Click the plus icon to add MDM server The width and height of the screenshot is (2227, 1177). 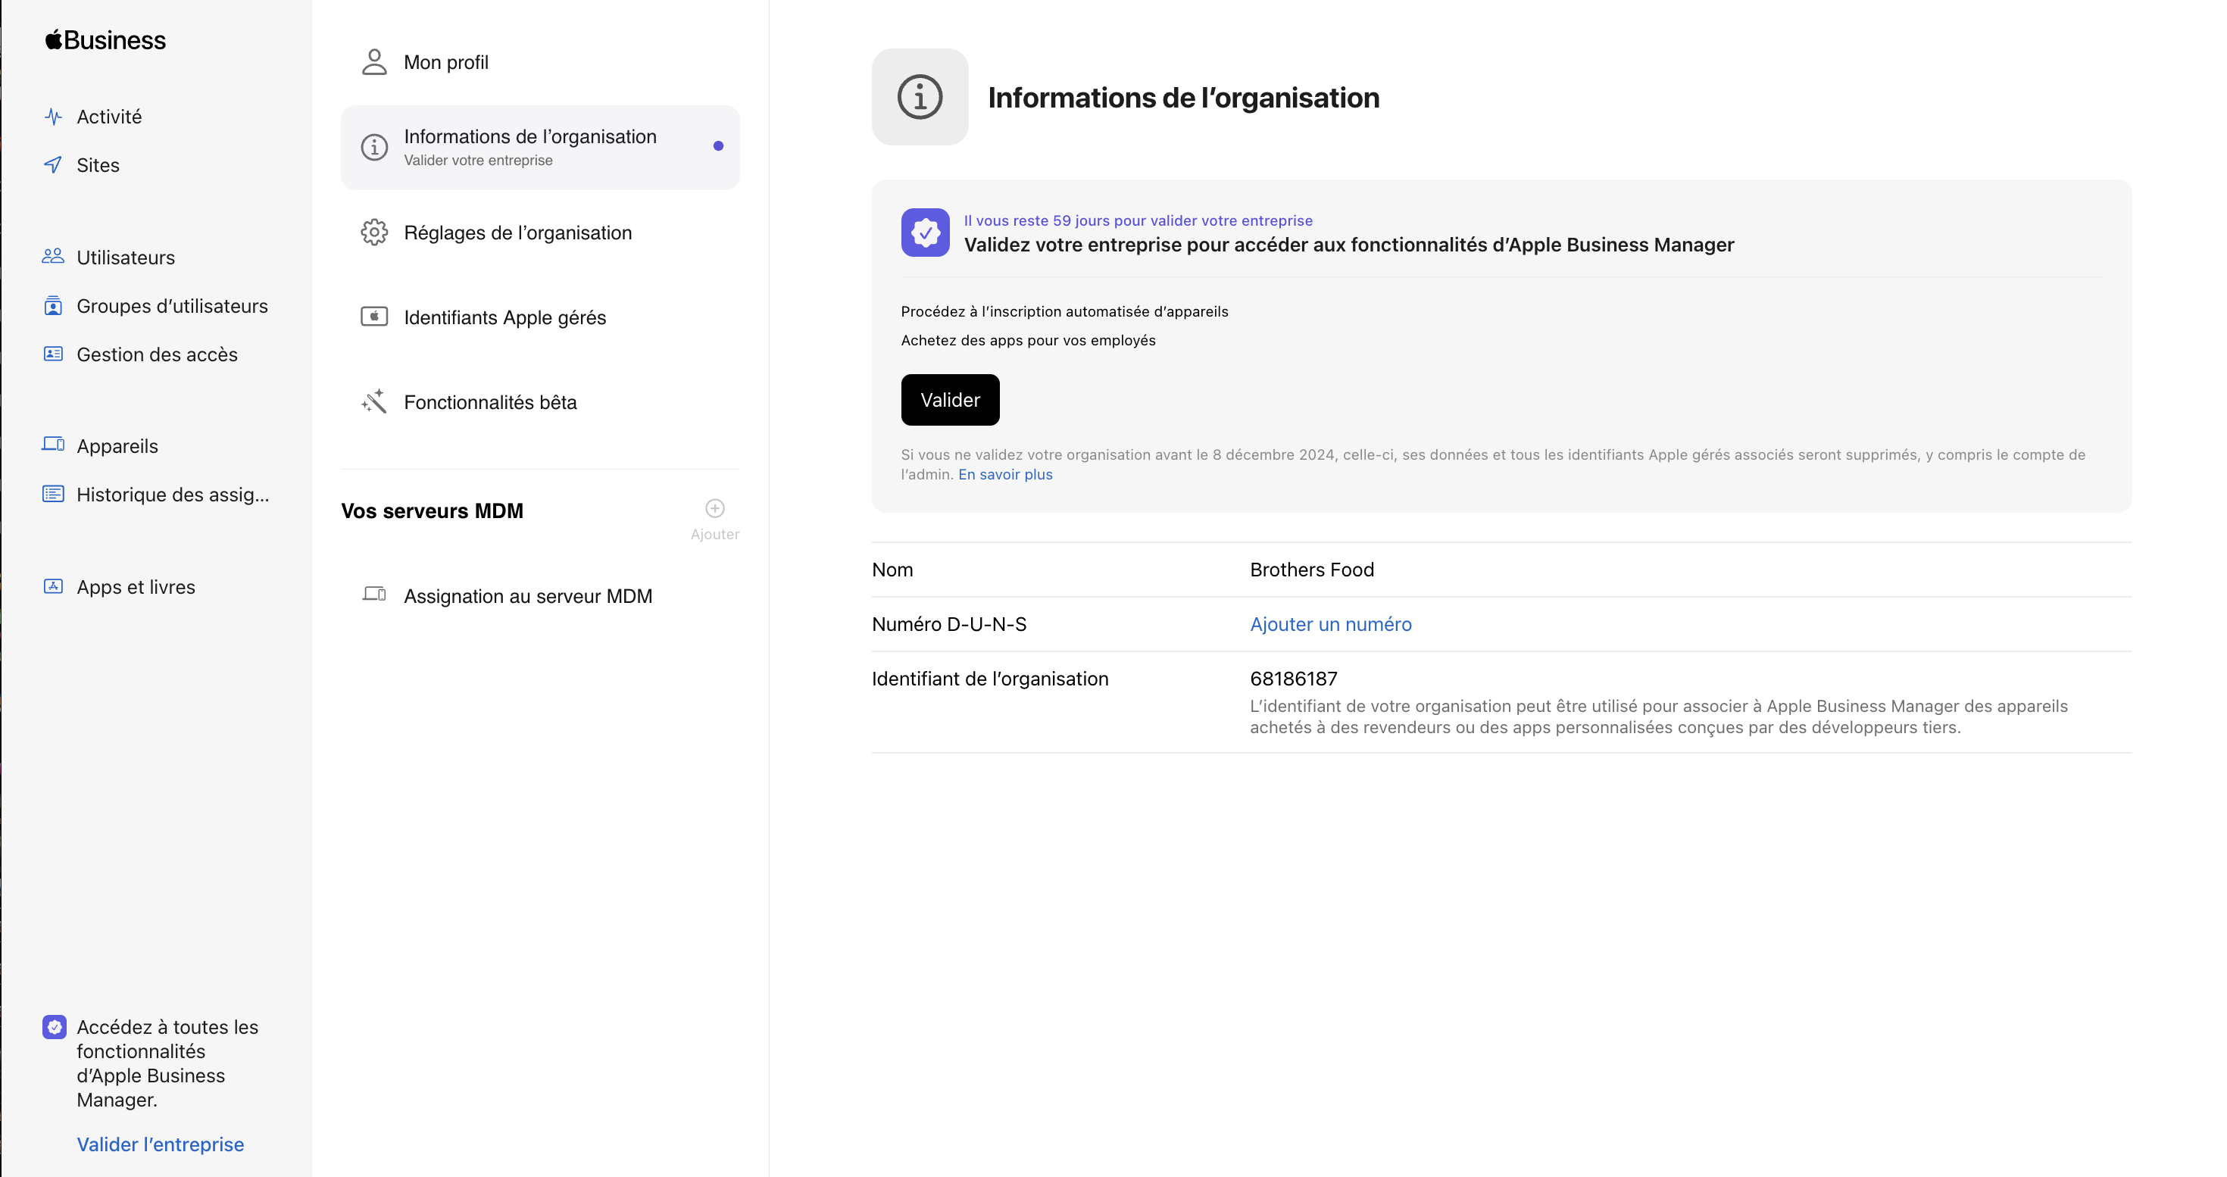point(715,508)
